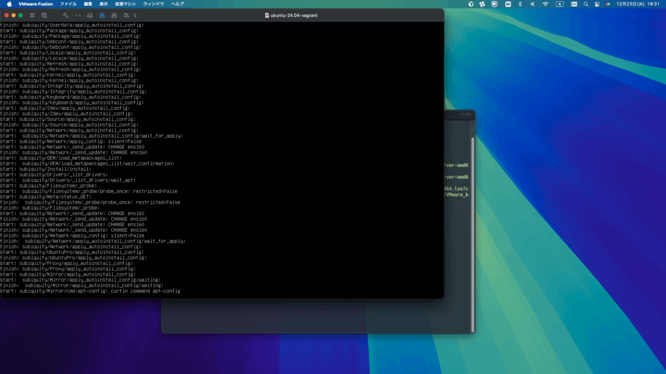Image resolution: width=666 pixels, height=374 pixels.
Task: Toggle Bluetooth from the menu bar icon
Action: click(522, 4)
